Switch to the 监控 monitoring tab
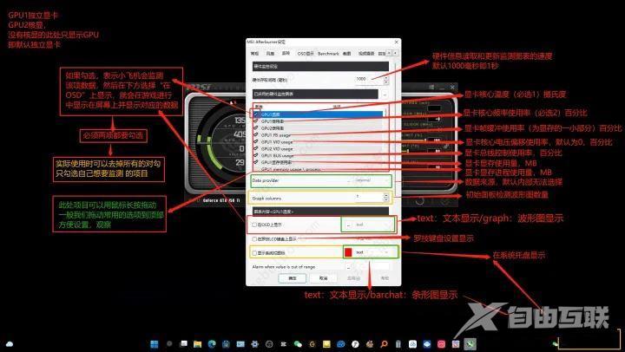Viewport: 625px width, 352px height. (x=286, y=54)
